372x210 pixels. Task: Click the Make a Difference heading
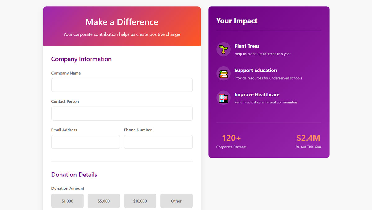coord(122,22)
